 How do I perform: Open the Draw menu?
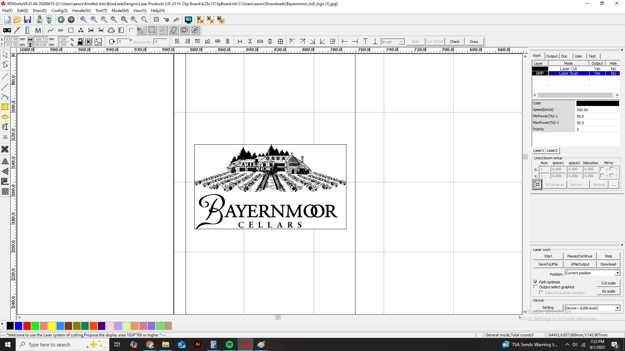coord(40,11)
